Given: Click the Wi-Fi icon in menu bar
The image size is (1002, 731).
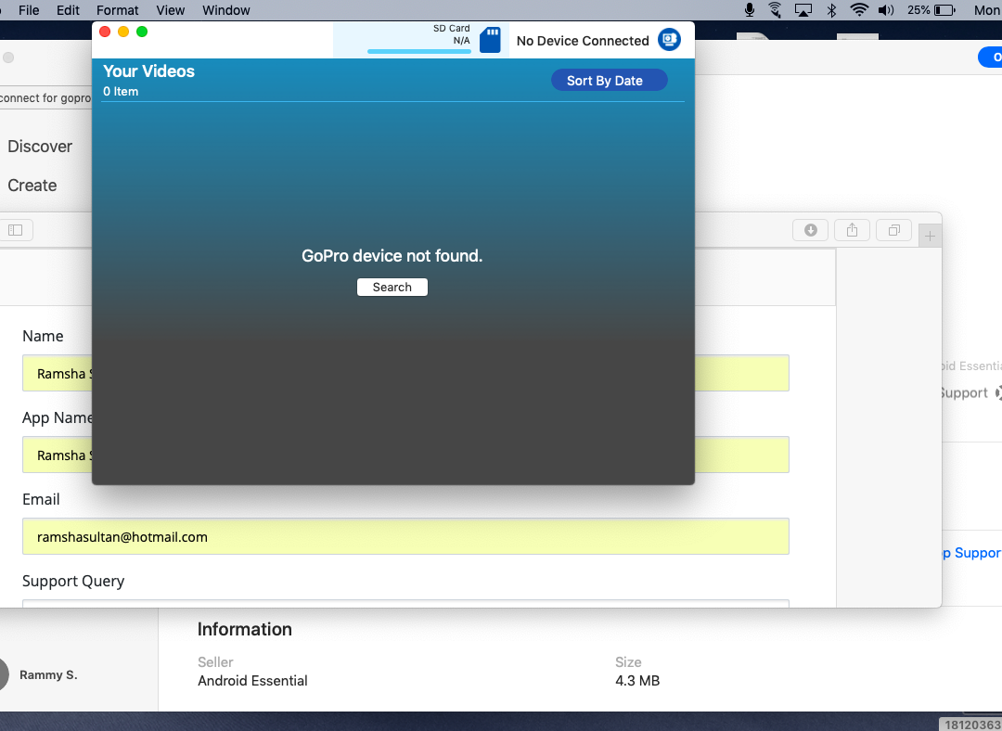Looking at the screenshot, I should pos(859,9).
